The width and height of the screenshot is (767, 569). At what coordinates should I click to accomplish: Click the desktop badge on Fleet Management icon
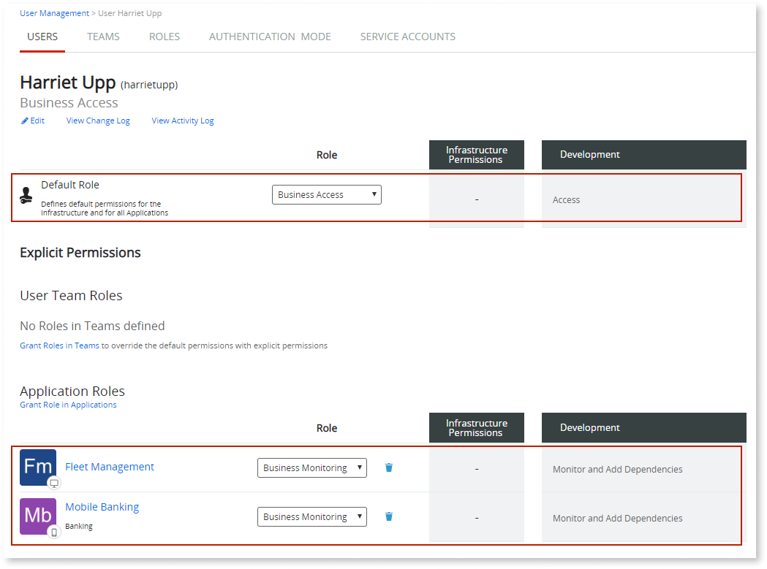(x=53, y=483)
